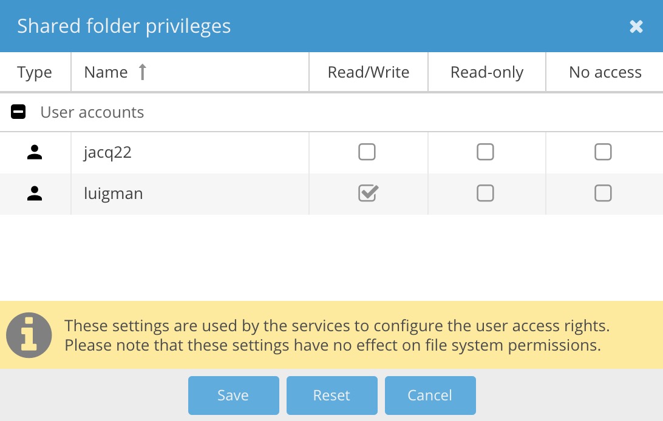Cancel the dialog

point(430,396)
